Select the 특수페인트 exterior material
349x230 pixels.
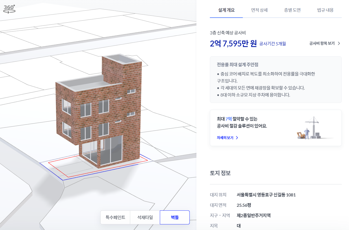click(x=115, y=217)
